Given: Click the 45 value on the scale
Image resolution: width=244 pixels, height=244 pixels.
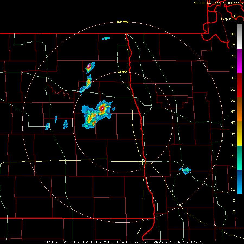Looking at the screenshot, I should click(x=233, y=112).
